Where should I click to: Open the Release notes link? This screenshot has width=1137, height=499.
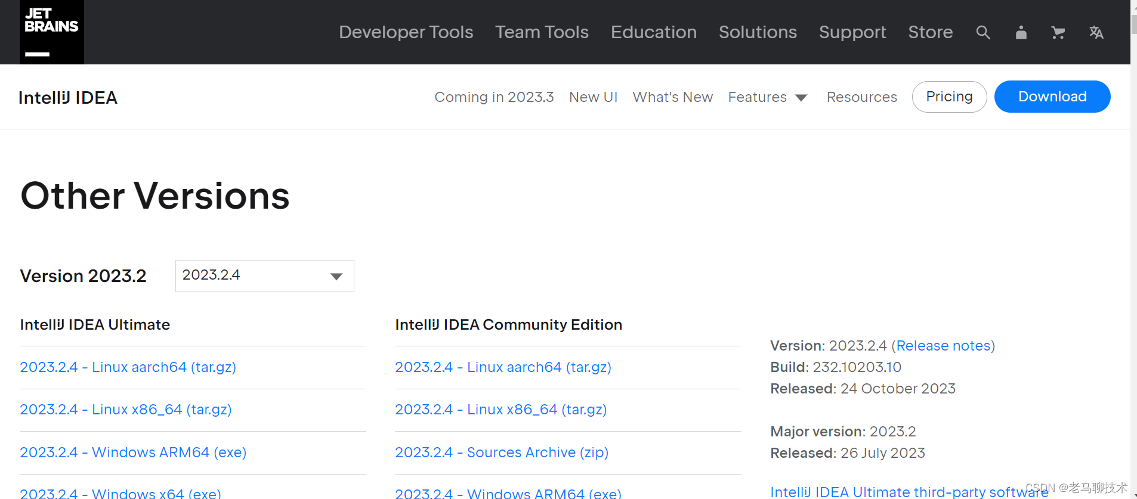coord(943,346)
